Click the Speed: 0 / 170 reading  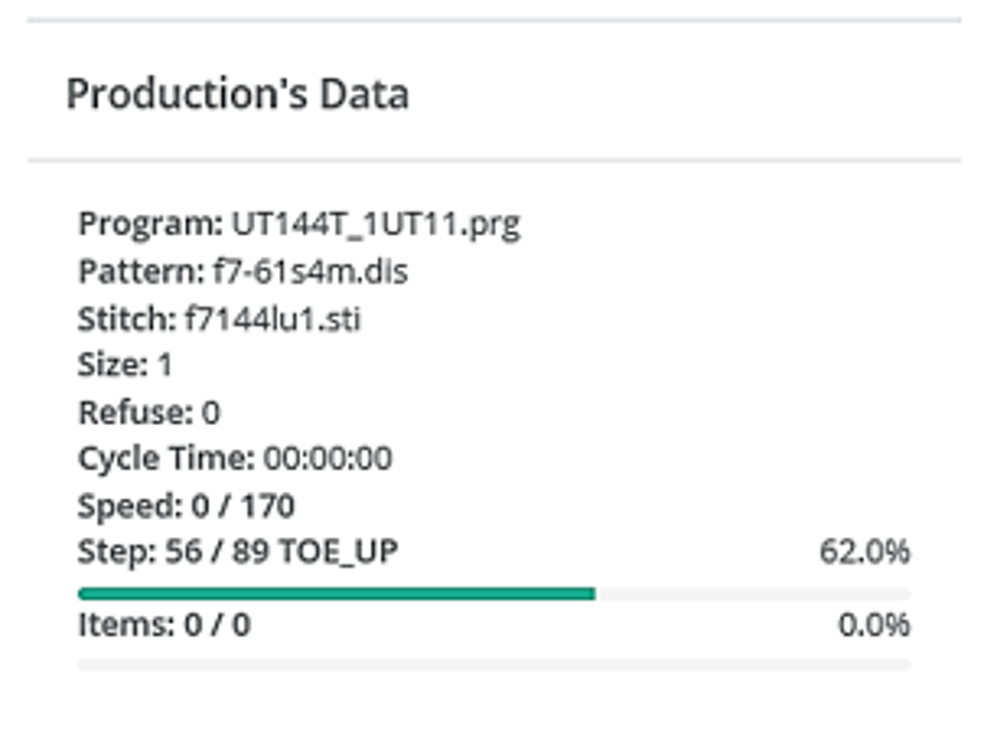point(186,506)
